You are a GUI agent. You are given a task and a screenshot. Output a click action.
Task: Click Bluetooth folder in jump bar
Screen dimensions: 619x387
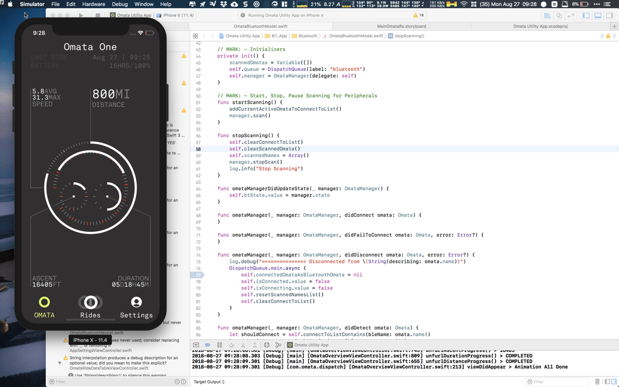click(304, 36)
